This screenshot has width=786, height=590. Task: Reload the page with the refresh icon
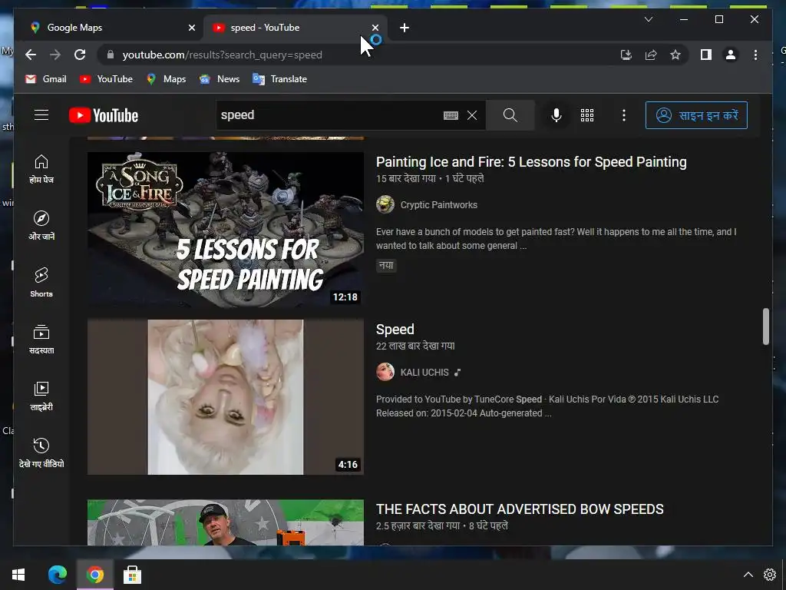[80, 55]
